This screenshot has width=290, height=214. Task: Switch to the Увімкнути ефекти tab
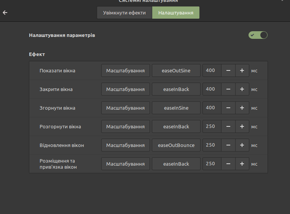pos(124,13)
